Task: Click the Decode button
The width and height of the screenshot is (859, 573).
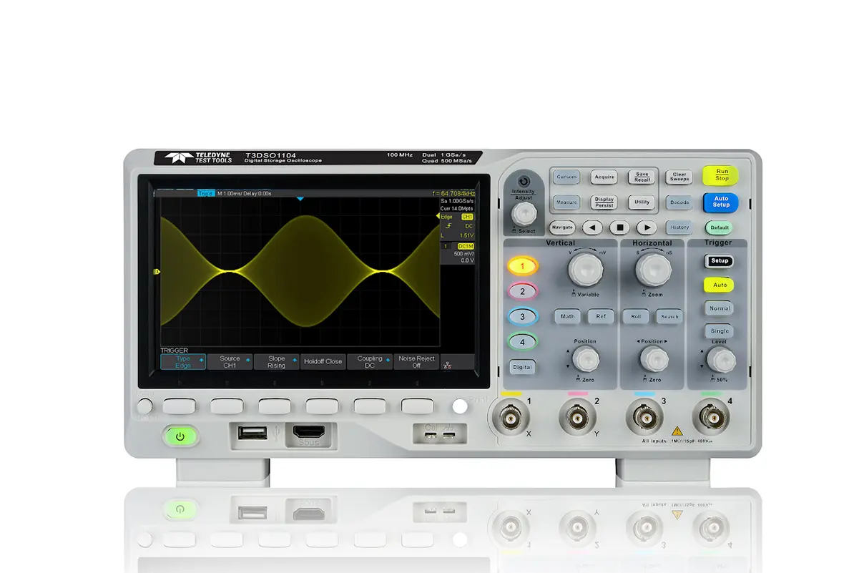Action: [x=679, y=202]
